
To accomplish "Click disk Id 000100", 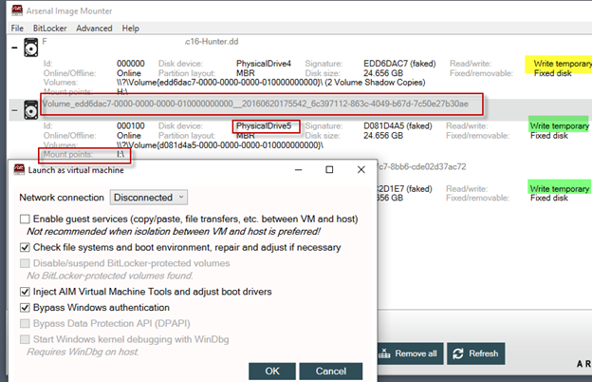I will tap(131, 126).
